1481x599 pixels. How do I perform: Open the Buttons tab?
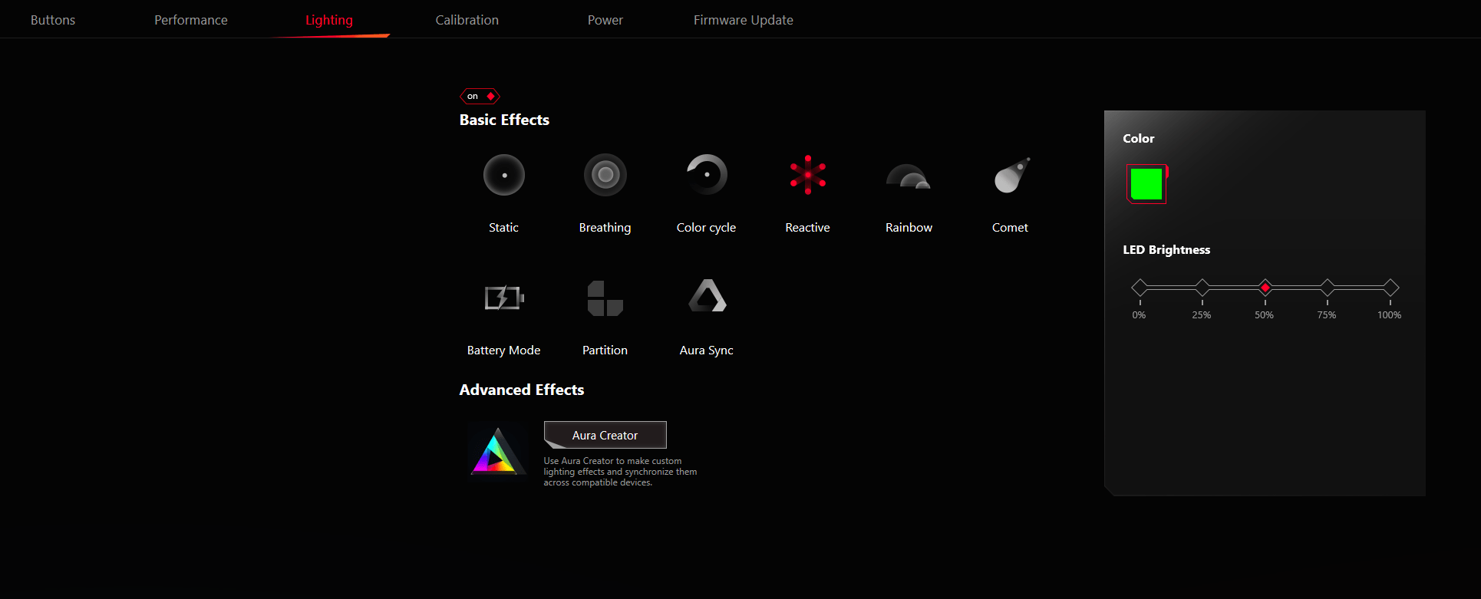(x=53, y=20)
